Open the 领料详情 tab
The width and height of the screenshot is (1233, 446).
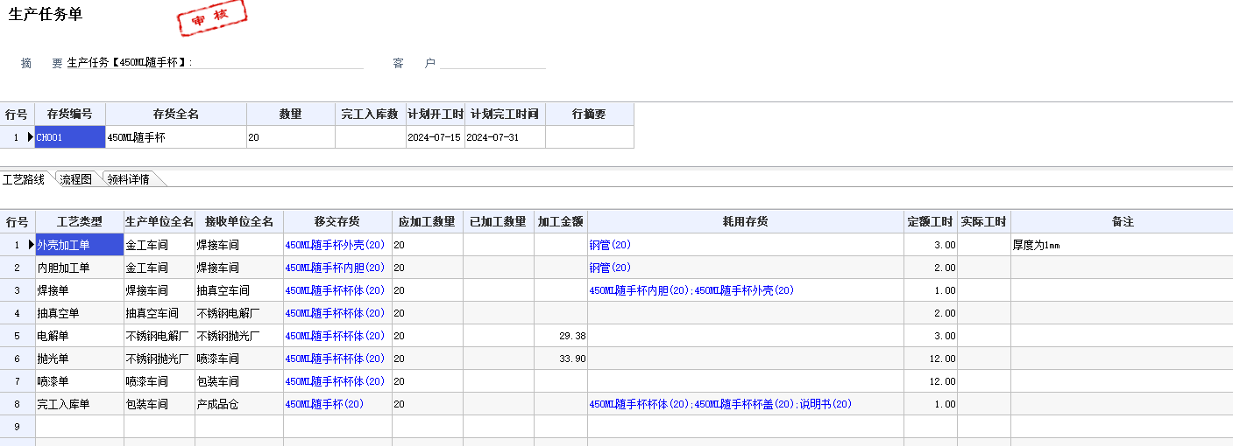128,179
